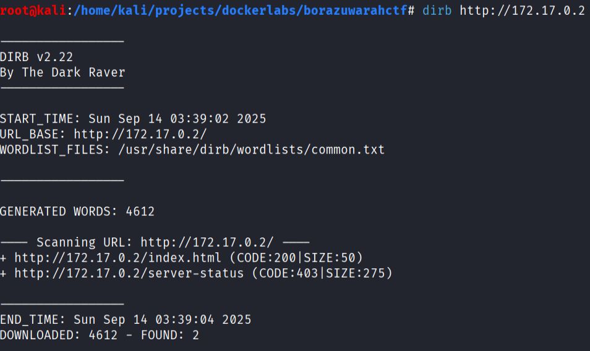Screen dimensions: 590x351
Task: Click the GENERATED WORDS: 4612 line
Action: point(77,212)
